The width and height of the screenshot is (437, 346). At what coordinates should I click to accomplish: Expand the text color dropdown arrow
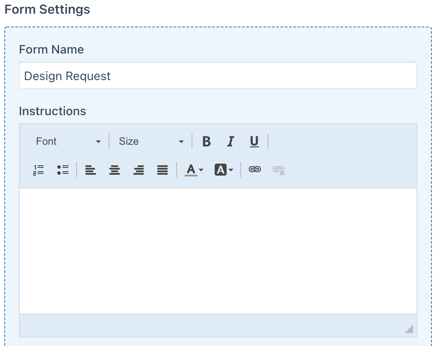point(200,170)
